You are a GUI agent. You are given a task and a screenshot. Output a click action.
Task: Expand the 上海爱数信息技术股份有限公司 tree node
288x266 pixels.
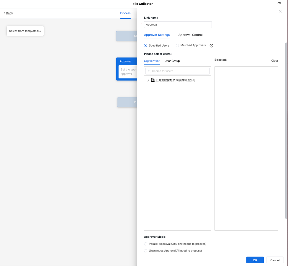coord(148,80)
